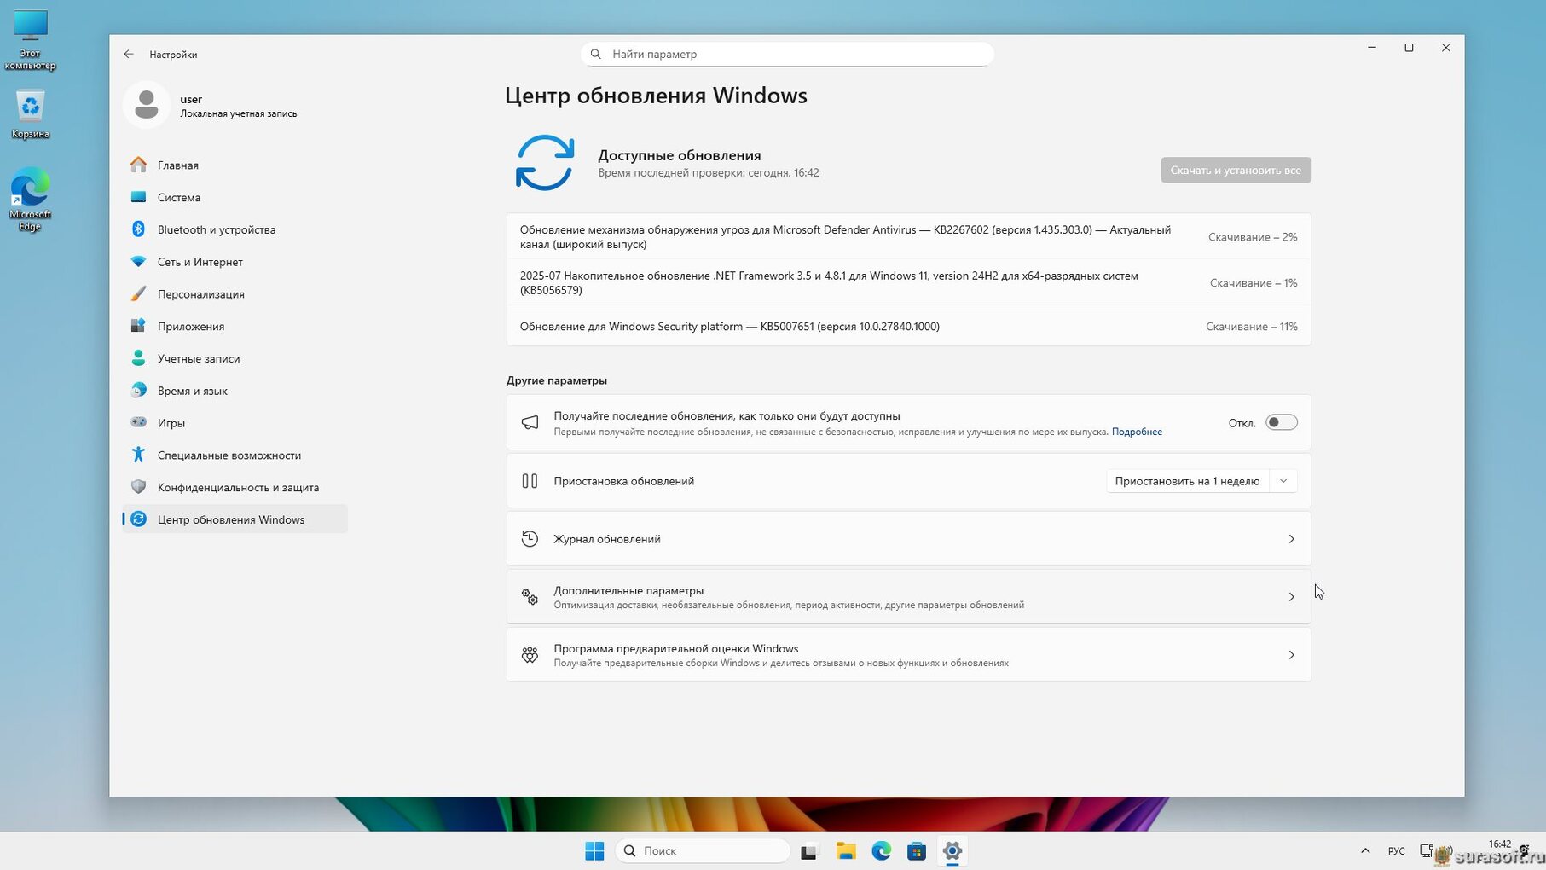
Task: Select Конфиденциальность и защита in sidebar
Action: [x=235, y=487]
